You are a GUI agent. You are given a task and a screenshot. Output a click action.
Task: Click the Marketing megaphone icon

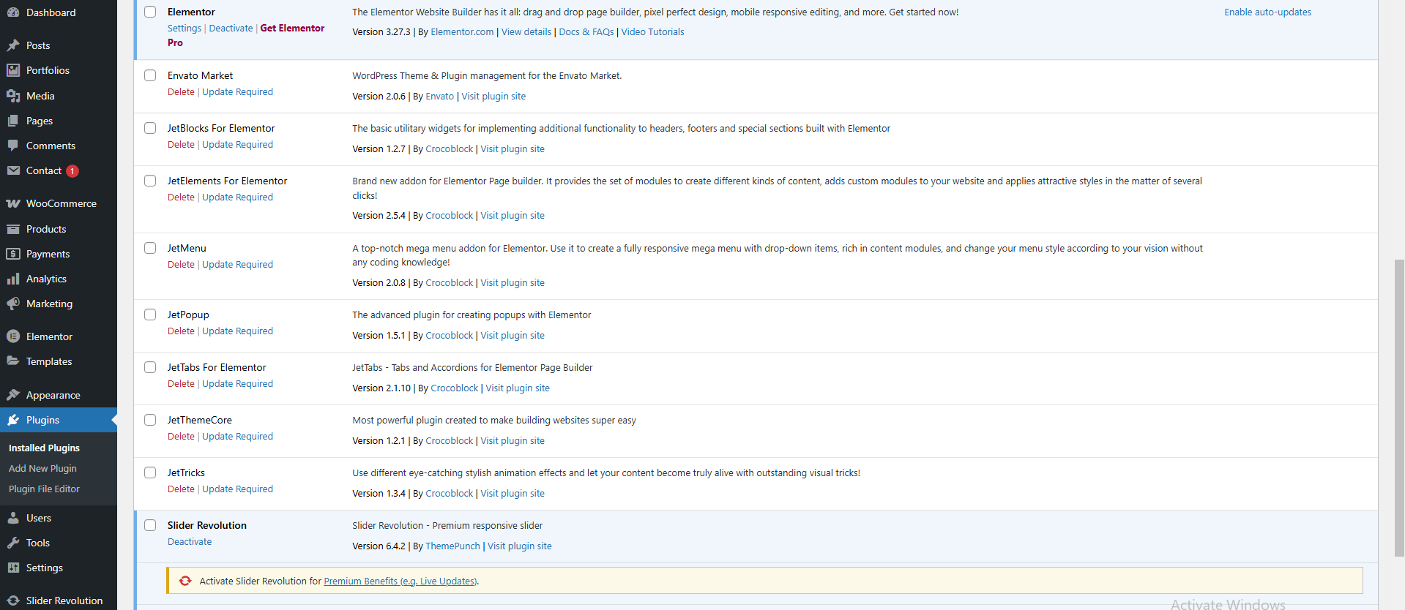click(13, 304)
